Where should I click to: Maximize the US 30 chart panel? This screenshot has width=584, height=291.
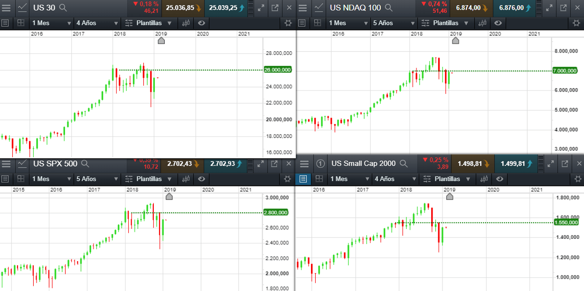tap(261, 8)
